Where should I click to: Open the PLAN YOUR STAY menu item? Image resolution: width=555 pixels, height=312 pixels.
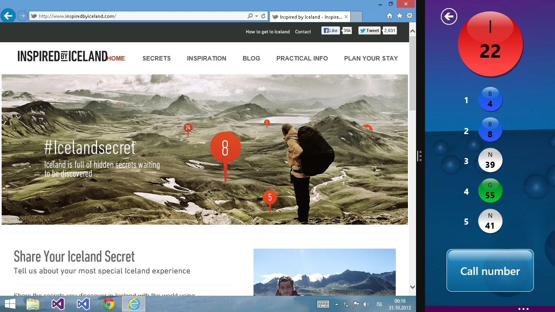click(x=371, y=58)
